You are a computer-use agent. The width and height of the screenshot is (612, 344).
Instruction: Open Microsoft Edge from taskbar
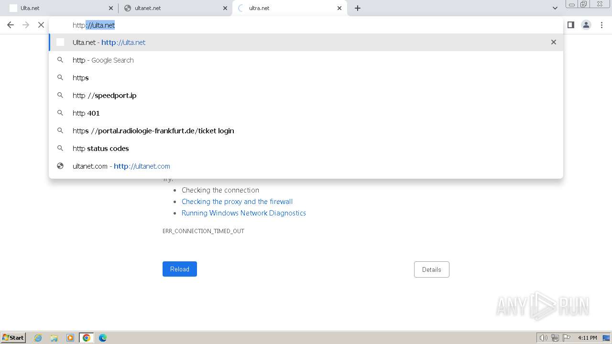click(103, 338)
